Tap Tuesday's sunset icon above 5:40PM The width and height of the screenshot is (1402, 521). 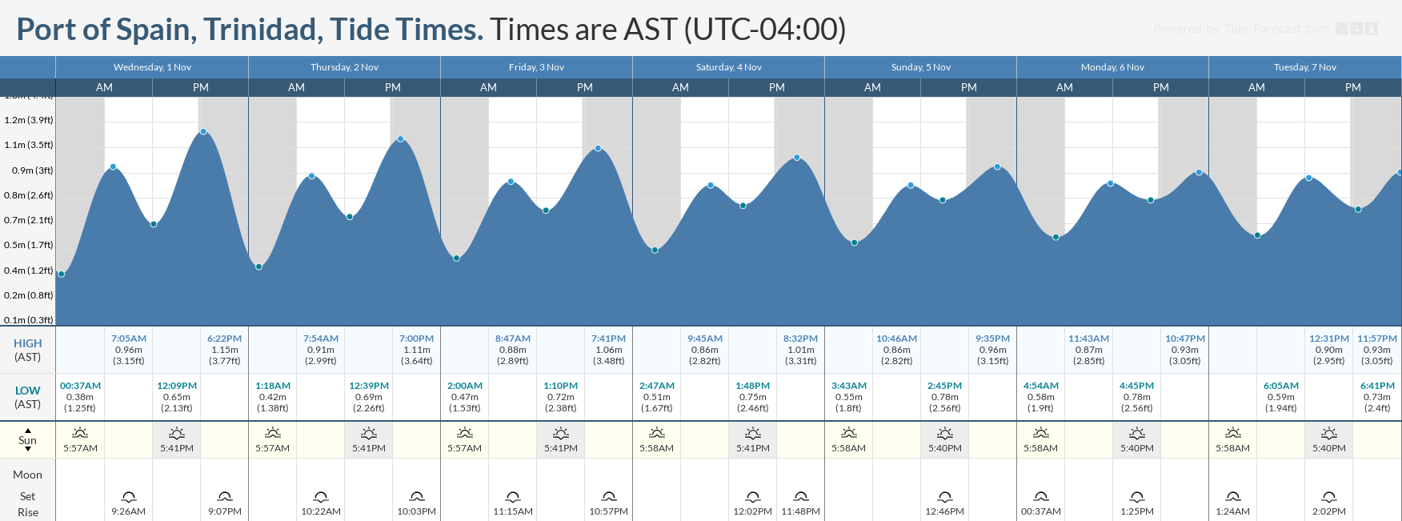[x=1328, y=433]
